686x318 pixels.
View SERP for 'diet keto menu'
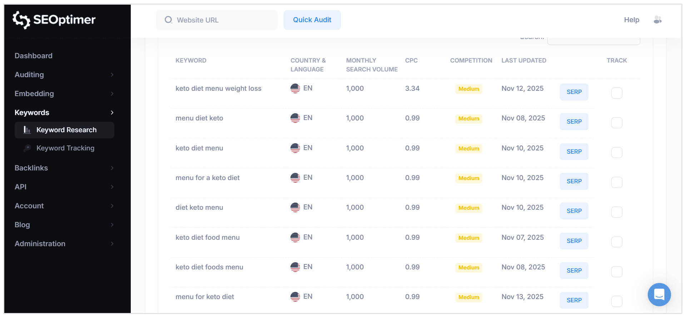[x=574, y=211]
